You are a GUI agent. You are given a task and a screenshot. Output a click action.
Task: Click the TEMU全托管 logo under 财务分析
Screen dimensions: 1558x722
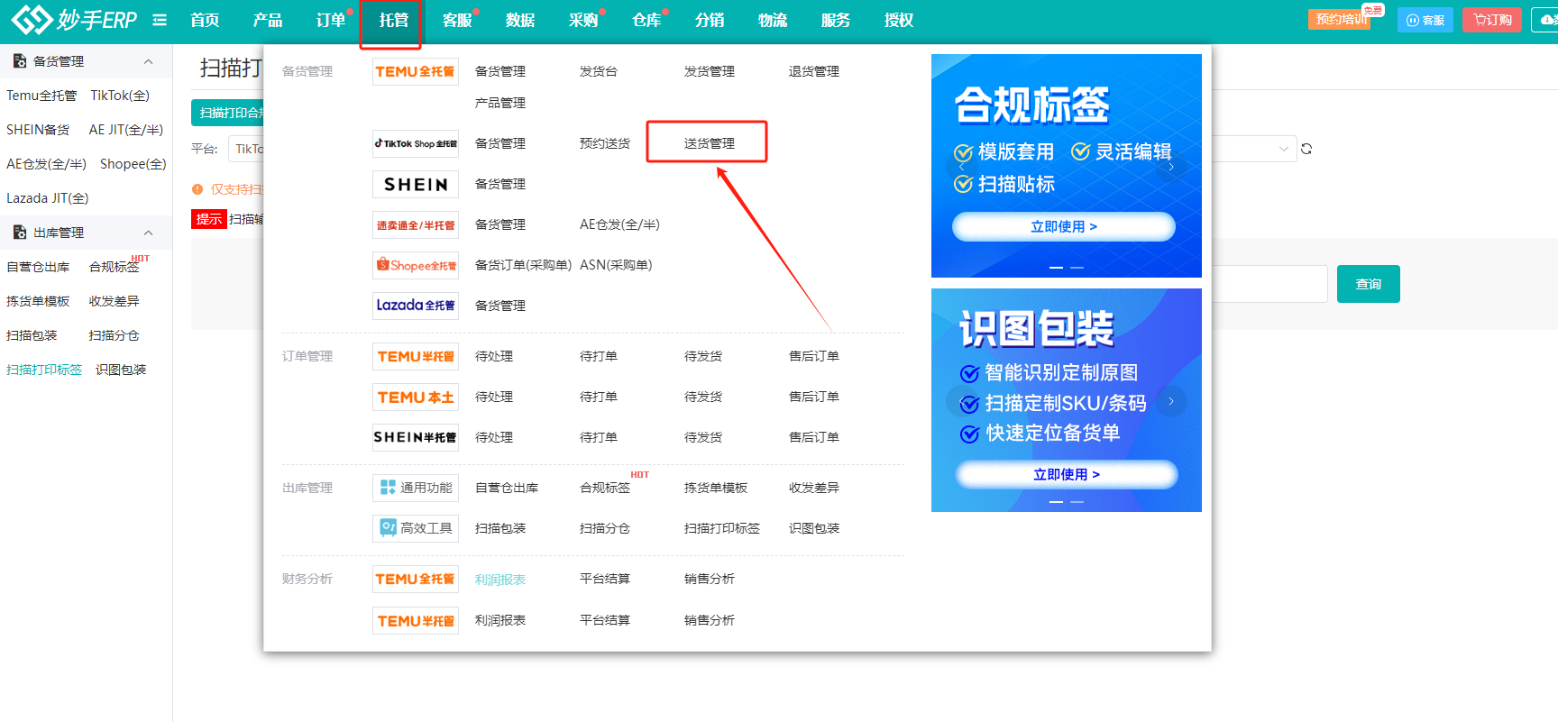[416, 579]
